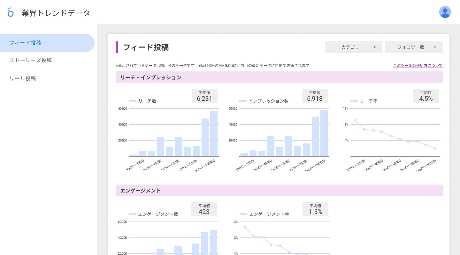Viewport: 460px width, 255px height.
Task: Click the インプレッション数 legend label
Action: (x=269, y=101)
